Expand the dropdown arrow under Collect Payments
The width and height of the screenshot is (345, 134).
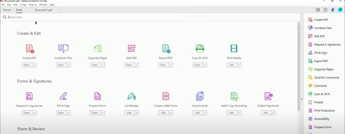[x=273, y=113]
